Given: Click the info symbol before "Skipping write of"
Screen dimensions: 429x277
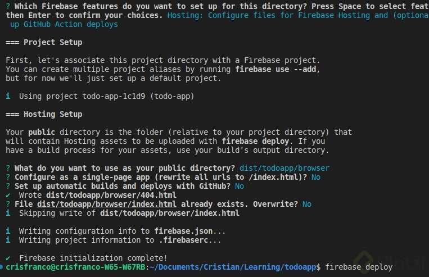Looking at the screenshot, I should 8,213.
